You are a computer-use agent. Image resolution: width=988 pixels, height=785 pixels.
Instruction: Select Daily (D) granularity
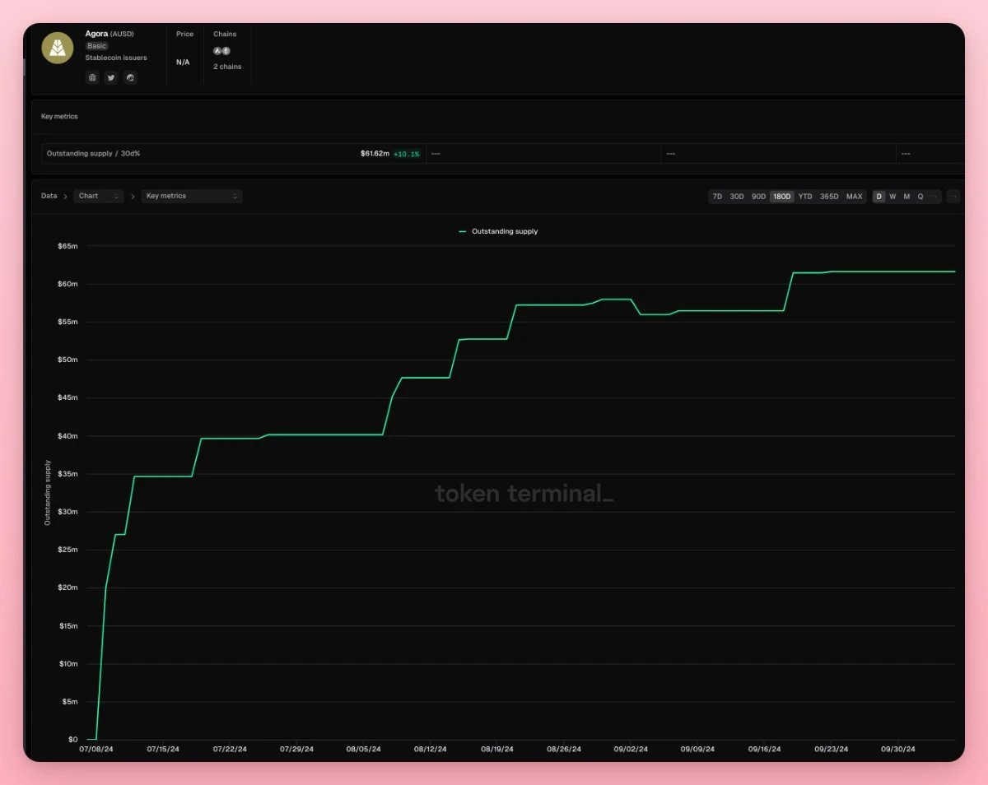[878, 197]
